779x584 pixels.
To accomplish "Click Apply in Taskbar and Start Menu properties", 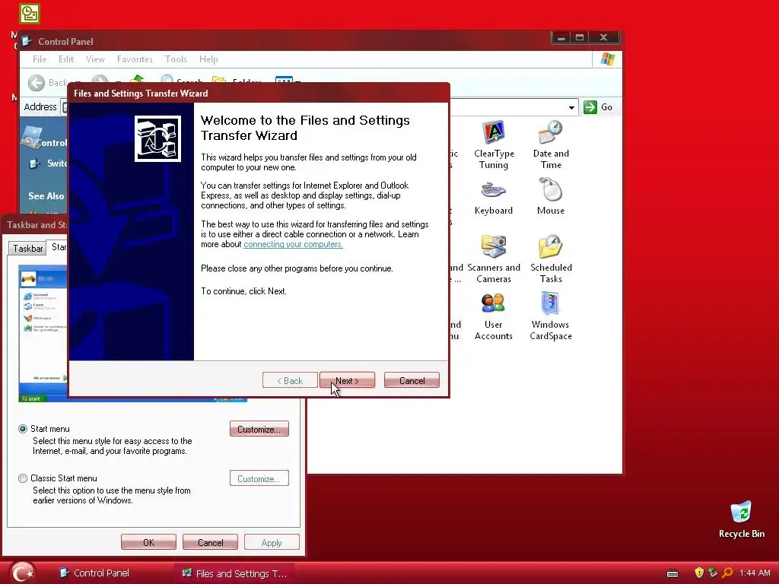I will [272, 542].
